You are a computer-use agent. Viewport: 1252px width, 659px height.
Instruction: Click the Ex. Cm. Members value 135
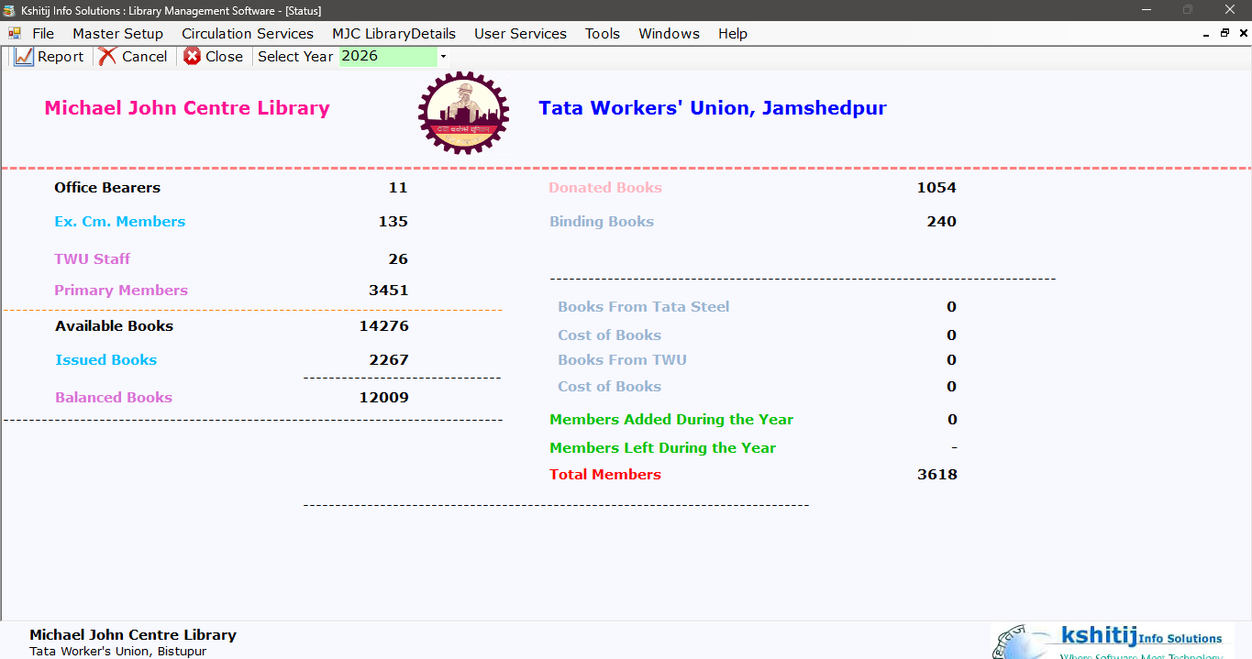click(393, 222)
